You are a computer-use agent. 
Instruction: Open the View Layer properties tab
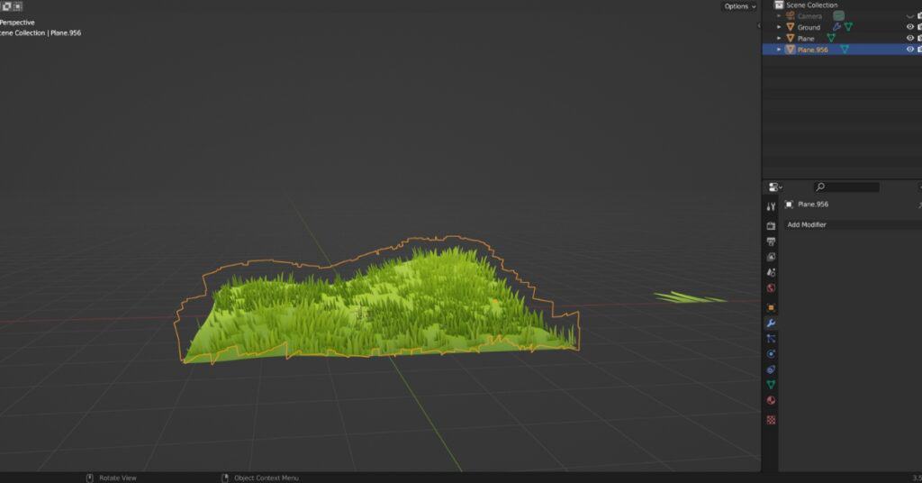[x=771, y=257]
